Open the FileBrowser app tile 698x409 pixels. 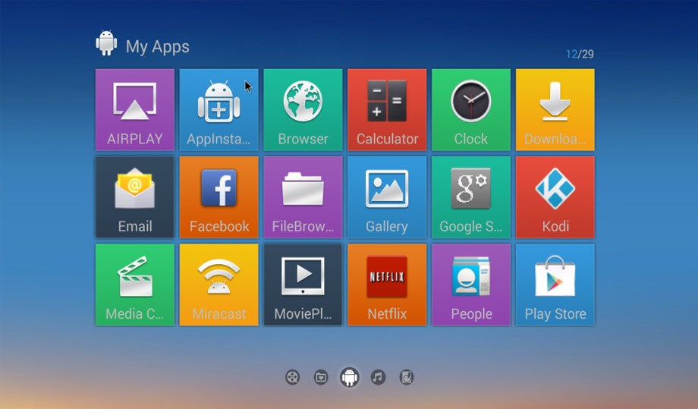click(303, 197)
